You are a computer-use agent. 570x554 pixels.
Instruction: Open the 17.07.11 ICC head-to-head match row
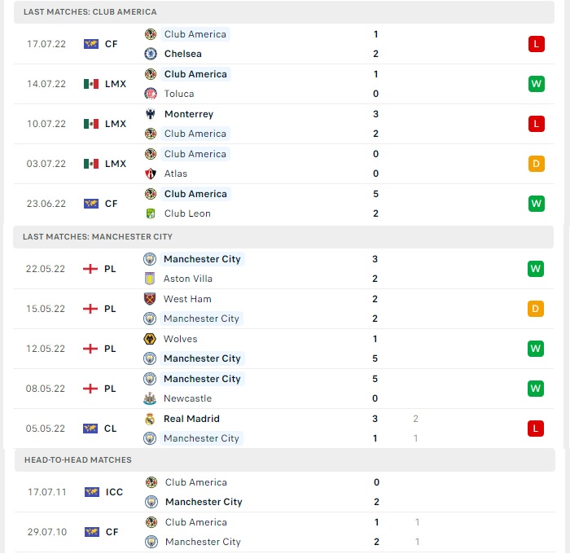(285, 492)
